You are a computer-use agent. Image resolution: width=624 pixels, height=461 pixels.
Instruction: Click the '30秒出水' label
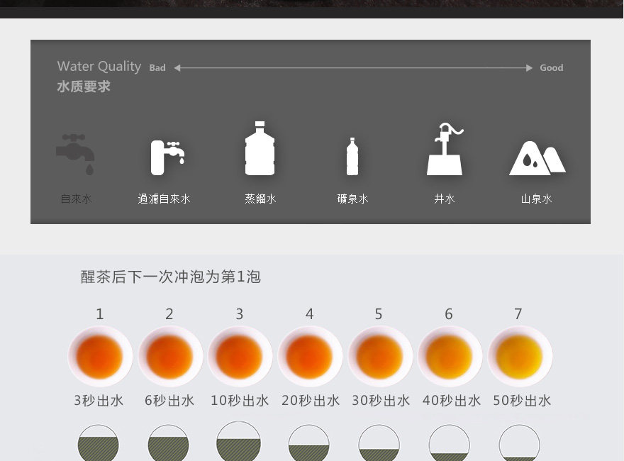point(381,401)
